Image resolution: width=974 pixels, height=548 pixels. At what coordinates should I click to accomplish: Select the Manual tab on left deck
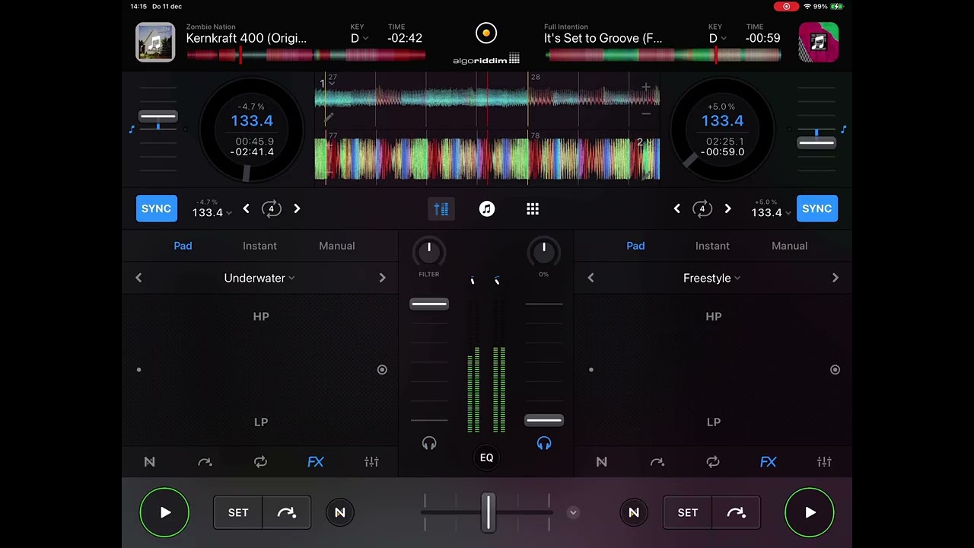tap(337, 246)
